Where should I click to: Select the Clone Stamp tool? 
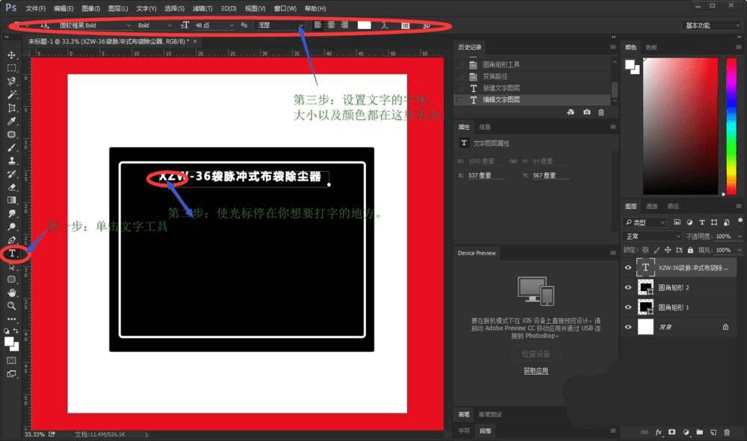click(x=11, y=160)
